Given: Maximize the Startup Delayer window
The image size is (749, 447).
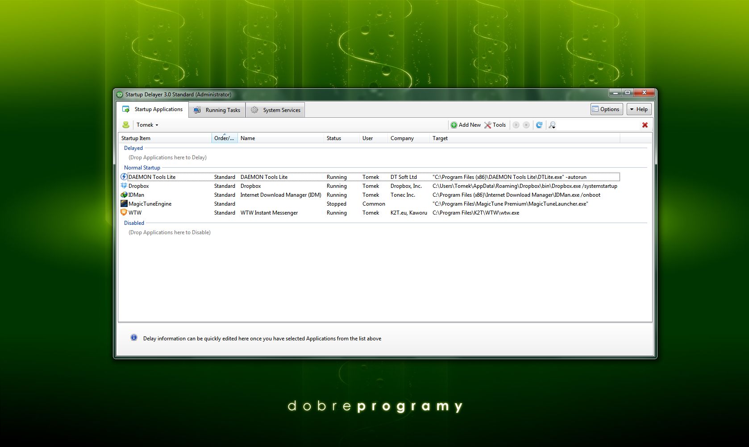Looking at the screenshot, I should pyautogui.click(x=627, y=93).
